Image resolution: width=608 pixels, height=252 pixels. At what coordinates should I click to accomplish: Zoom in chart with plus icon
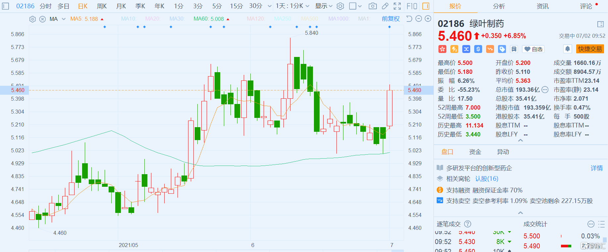428,19
